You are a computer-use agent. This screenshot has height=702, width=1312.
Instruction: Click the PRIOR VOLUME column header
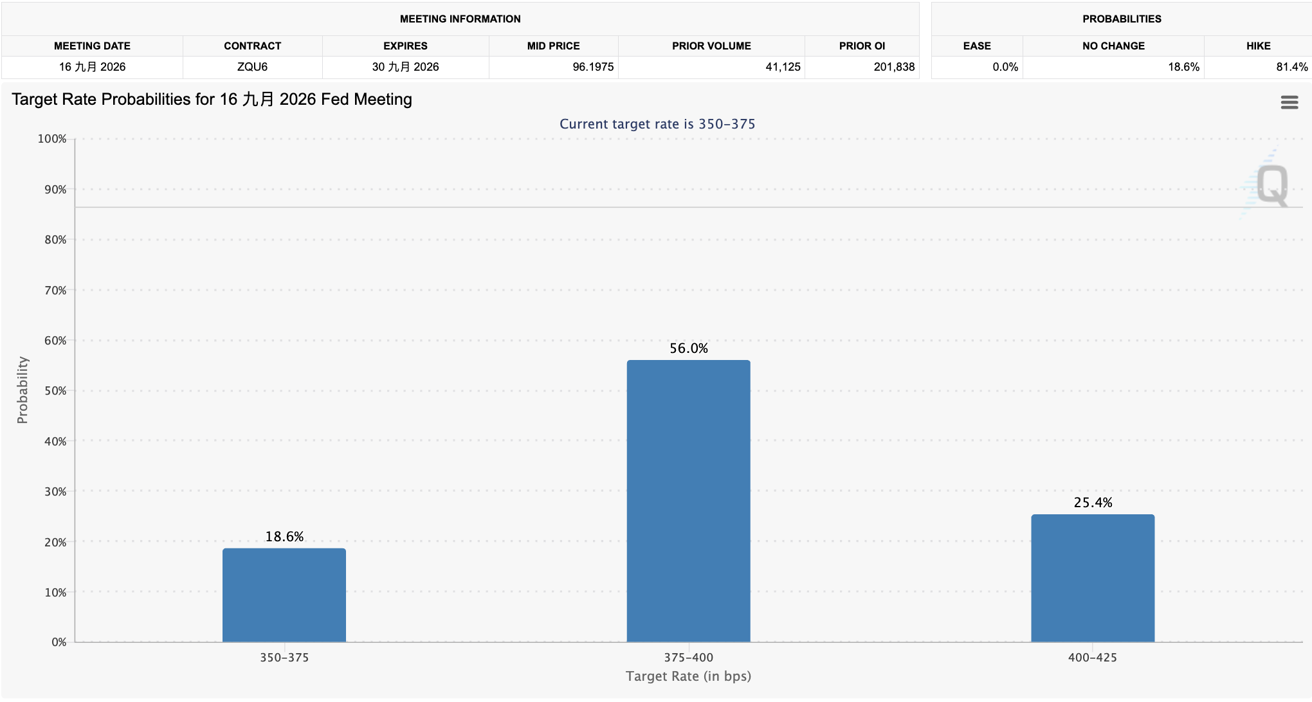pos(711,46)
